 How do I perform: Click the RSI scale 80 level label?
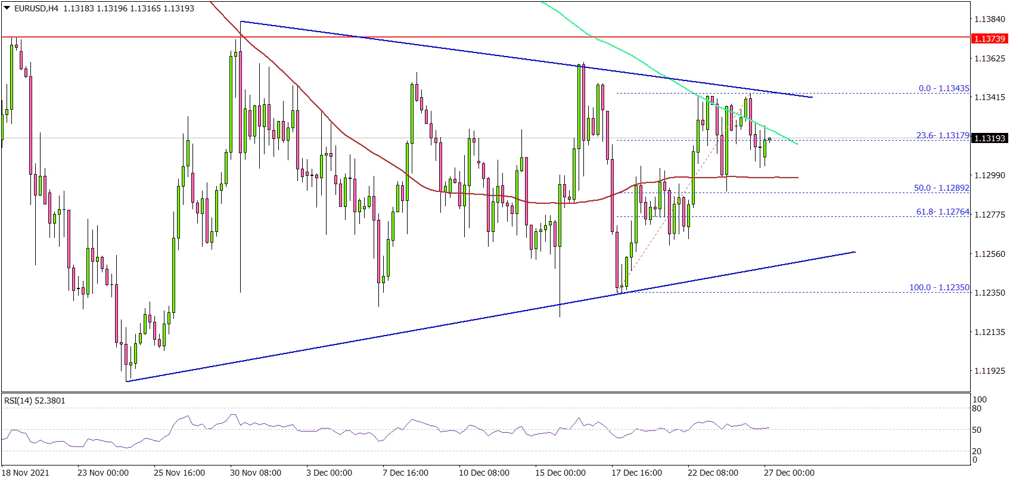click(977, 408)
